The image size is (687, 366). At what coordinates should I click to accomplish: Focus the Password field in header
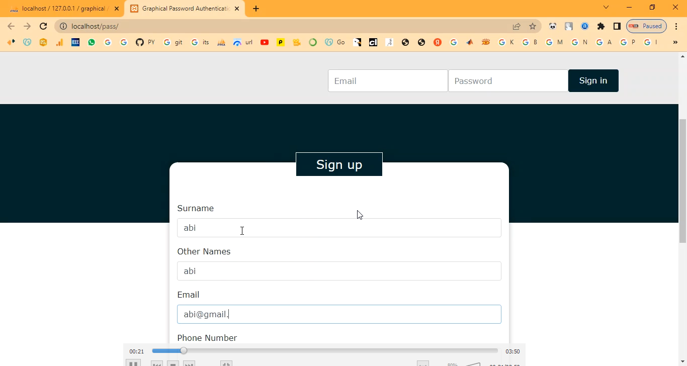click(507, 80)
